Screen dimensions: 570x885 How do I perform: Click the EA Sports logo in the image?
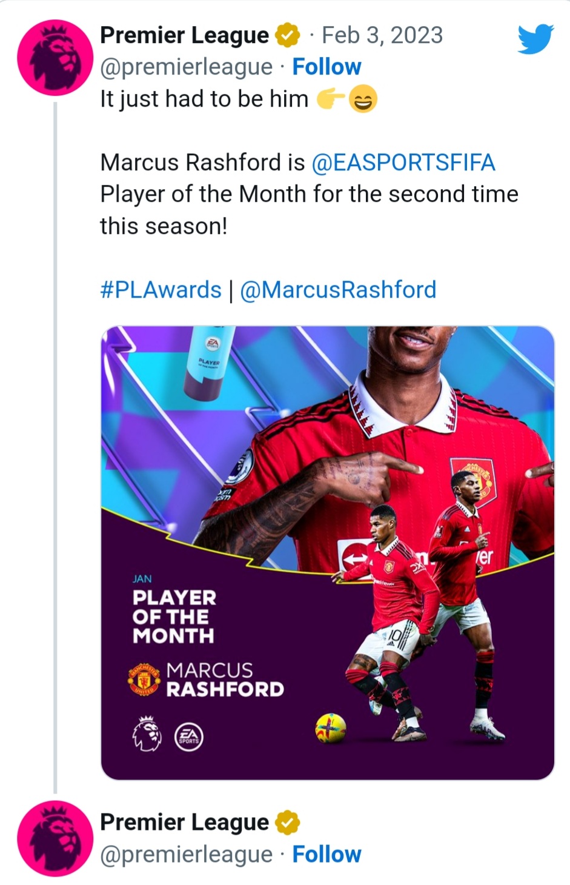[189, 737]
